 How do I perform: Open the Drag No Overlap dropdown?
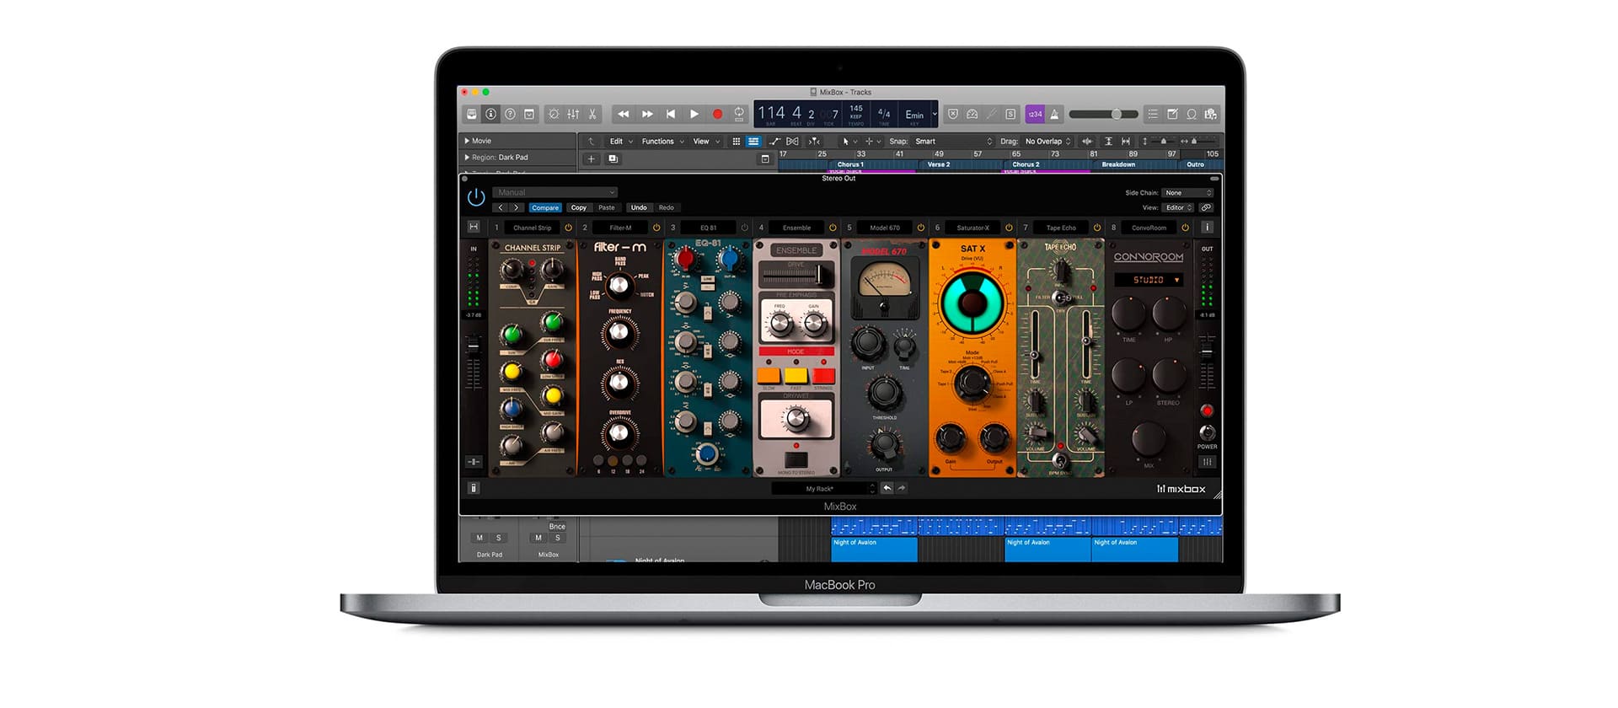(x=1047, y=142)
